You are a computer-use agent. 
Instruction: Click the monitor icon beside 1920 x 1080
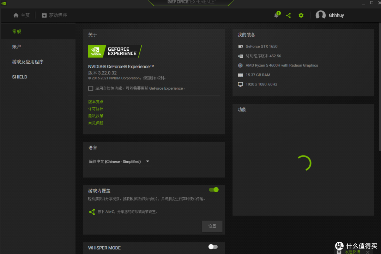click(x=240, y=84)
